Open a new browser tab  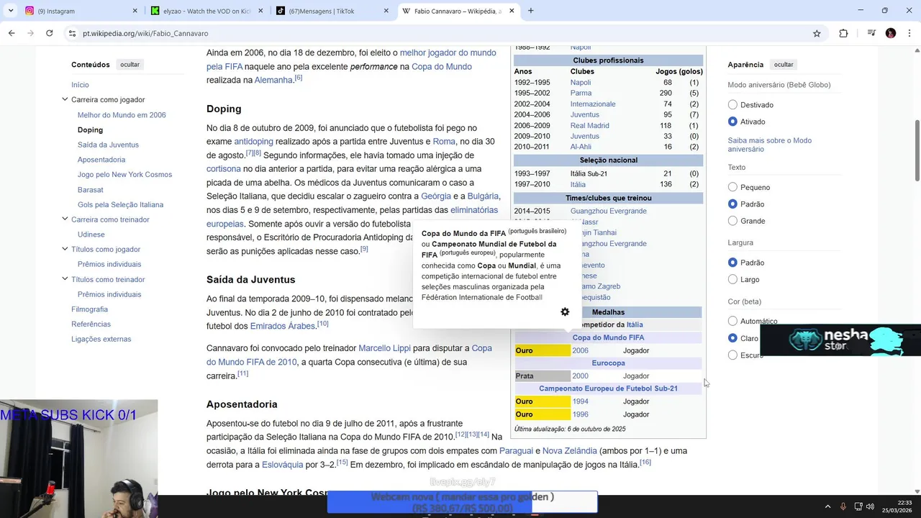(530, 11)
